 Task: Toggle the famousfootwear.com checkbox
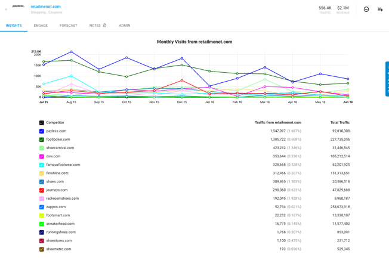(42, 165)
